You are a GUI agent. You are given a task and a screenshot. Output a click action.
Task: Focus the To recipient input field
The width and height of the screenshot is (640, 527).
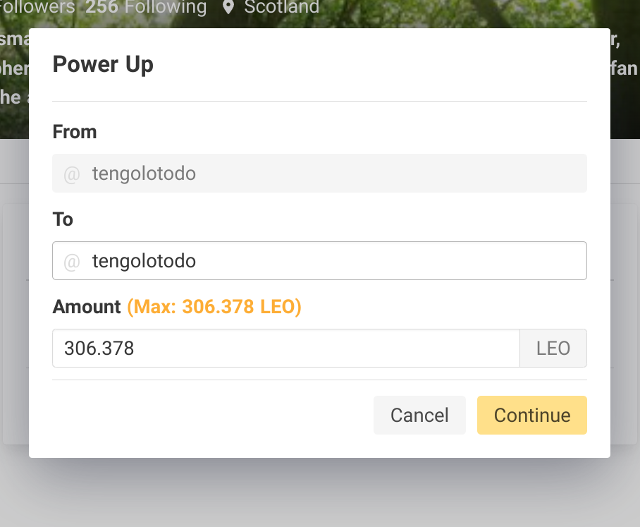[x=319, y=260]
